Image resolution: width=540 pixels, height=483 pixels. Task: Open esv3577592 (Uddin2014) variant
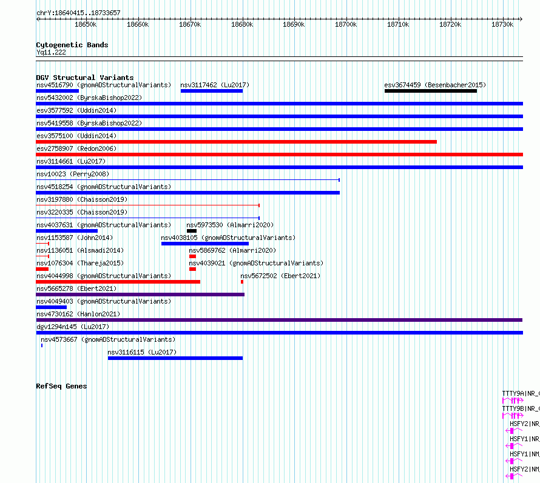click(76, 110)
